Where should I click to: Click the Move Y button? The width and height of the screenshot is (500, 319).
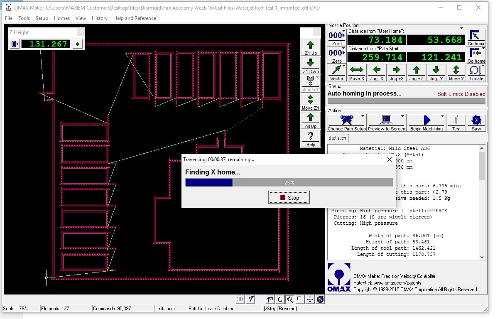pos(456,73)
